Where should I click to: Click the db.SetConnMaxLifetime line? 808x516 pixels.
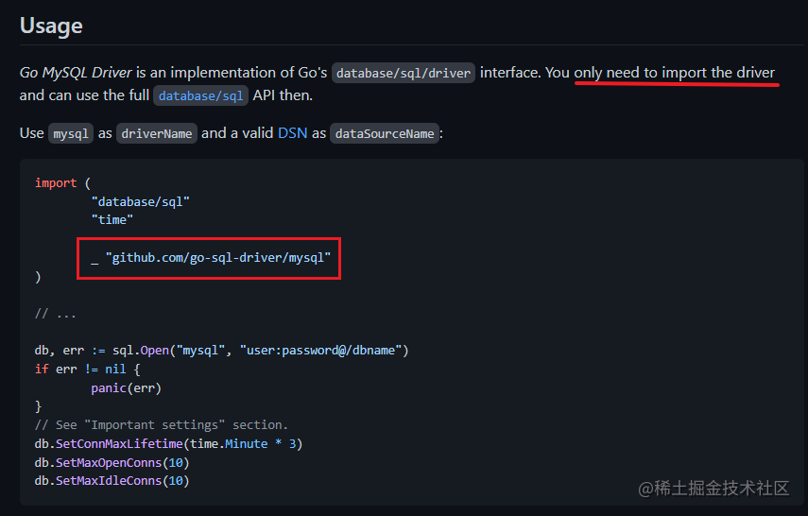(x=168, y=444)
